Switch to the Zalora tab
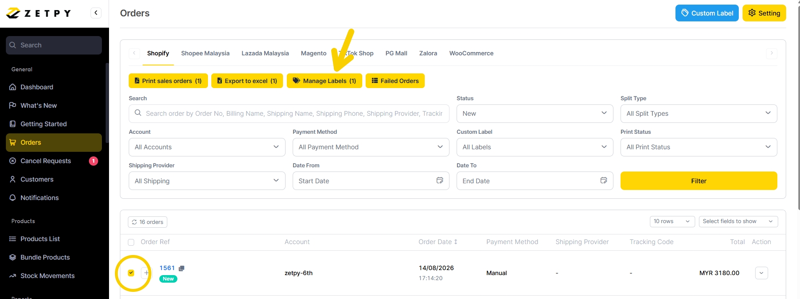Image resolution: width=800 pixels, height=299 pixels. 428,53
